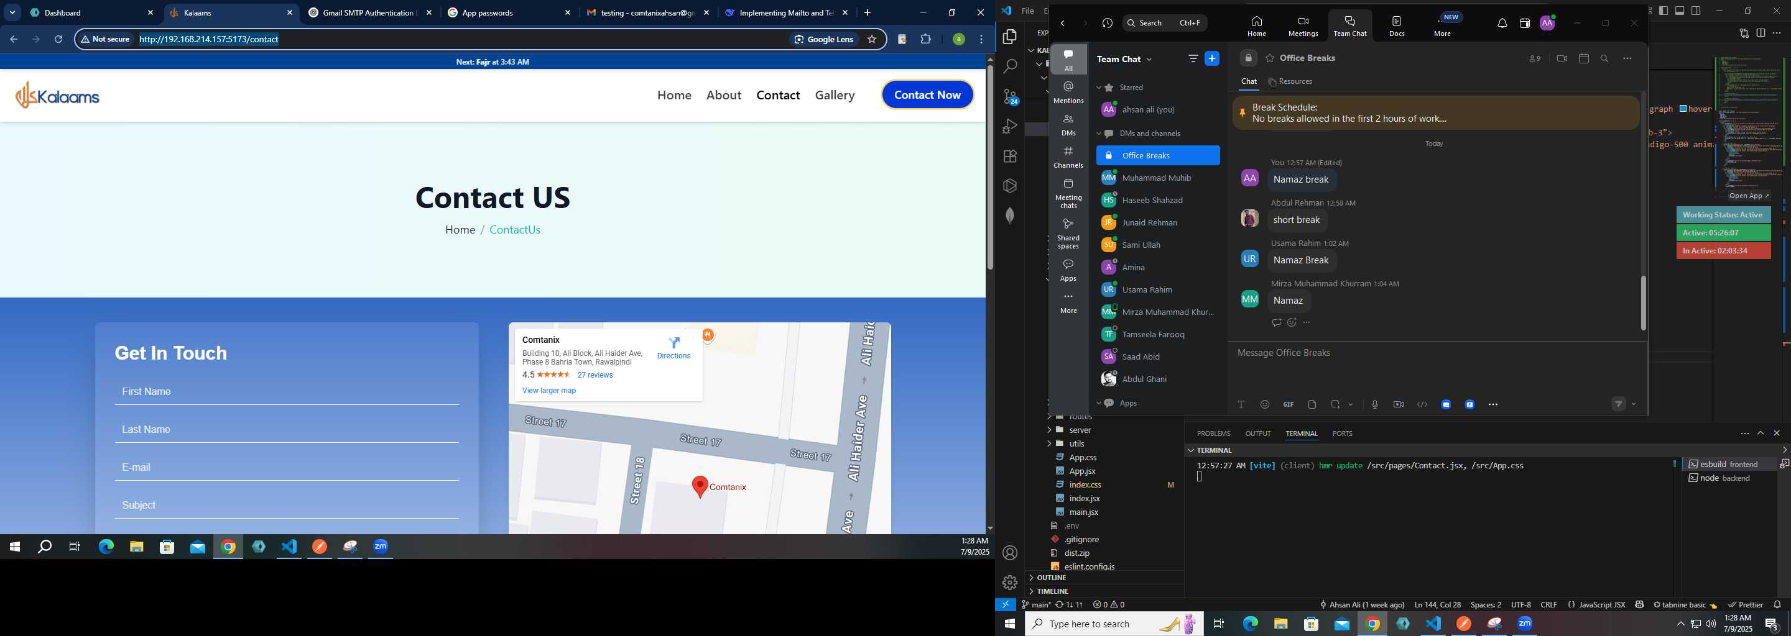1791x636 pixels.
Task: Star the Office Breaks channel
Action: (x=1269, y=58)
